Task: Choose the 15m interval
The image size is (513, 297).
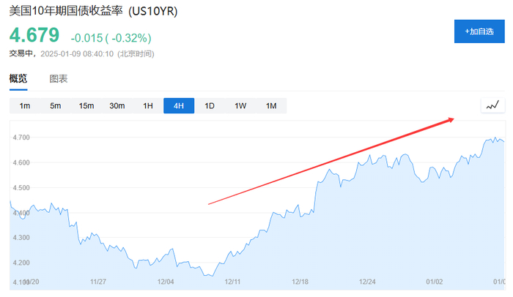Action: point(86,106)
